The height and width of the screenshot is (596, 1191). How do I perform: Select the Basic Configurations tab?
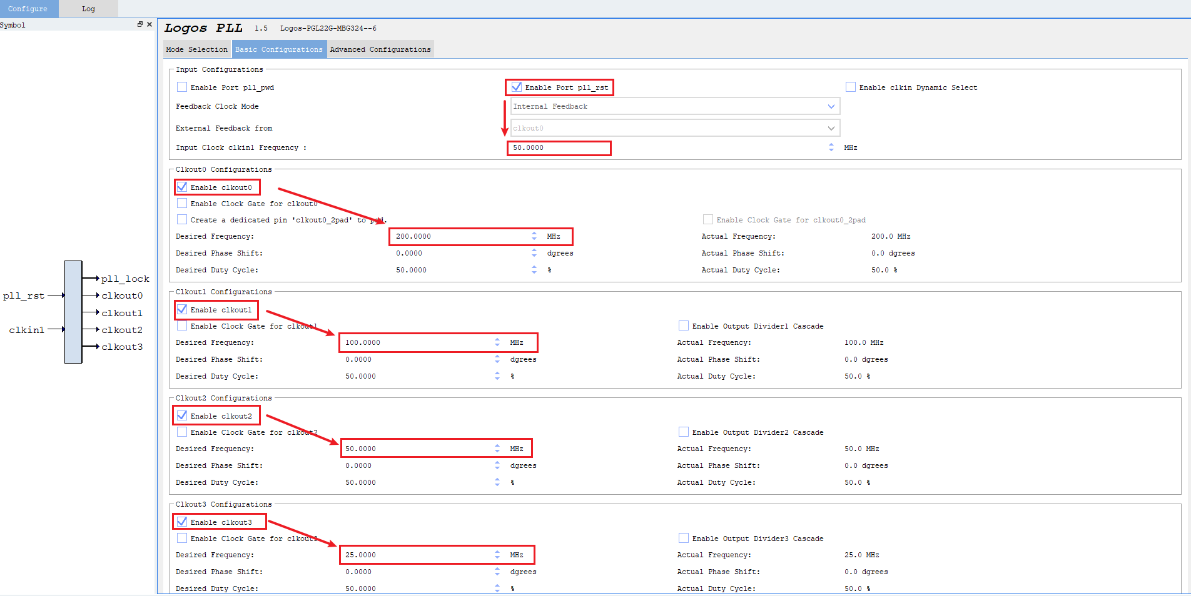[279, 49]
